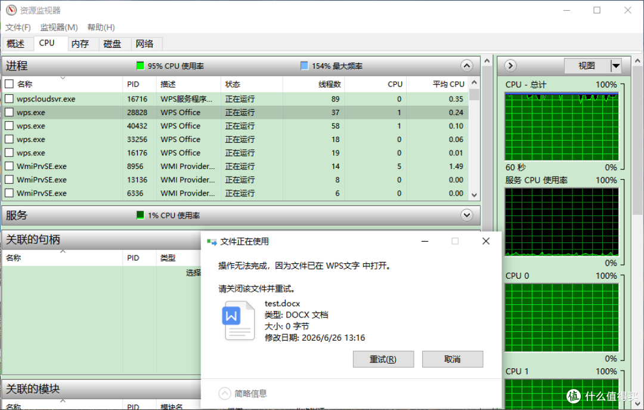Check the WmiPrvSE.exe checkbox with PID 6336
This screenshot has height=410, width=644.
(9, 193)
